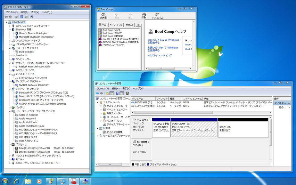Viewport: 296px width, 185px height.
Task: Switch to the キーワード tab in Boot Camp help
Action: 116,25
